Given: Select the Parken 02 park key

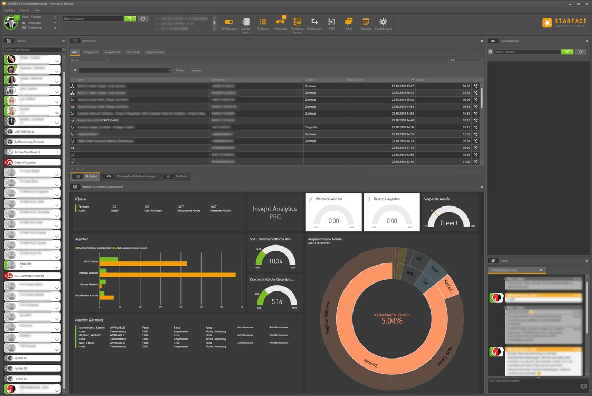Looking at the screenshot, I should point(33,378).
